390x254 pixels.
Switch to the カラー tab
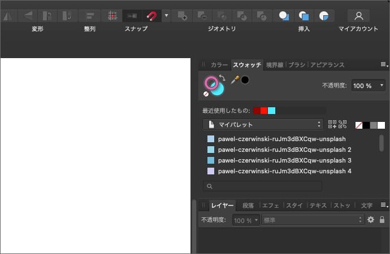tap(219, 65)
